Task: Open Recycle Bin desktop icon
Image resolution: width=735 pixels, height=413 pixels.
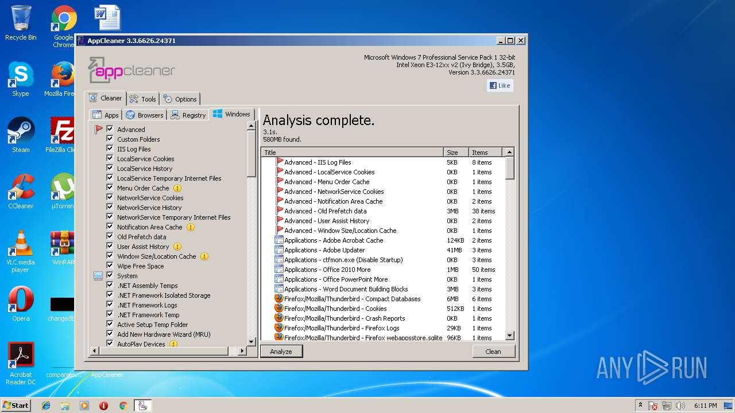Action: [21, 23]
